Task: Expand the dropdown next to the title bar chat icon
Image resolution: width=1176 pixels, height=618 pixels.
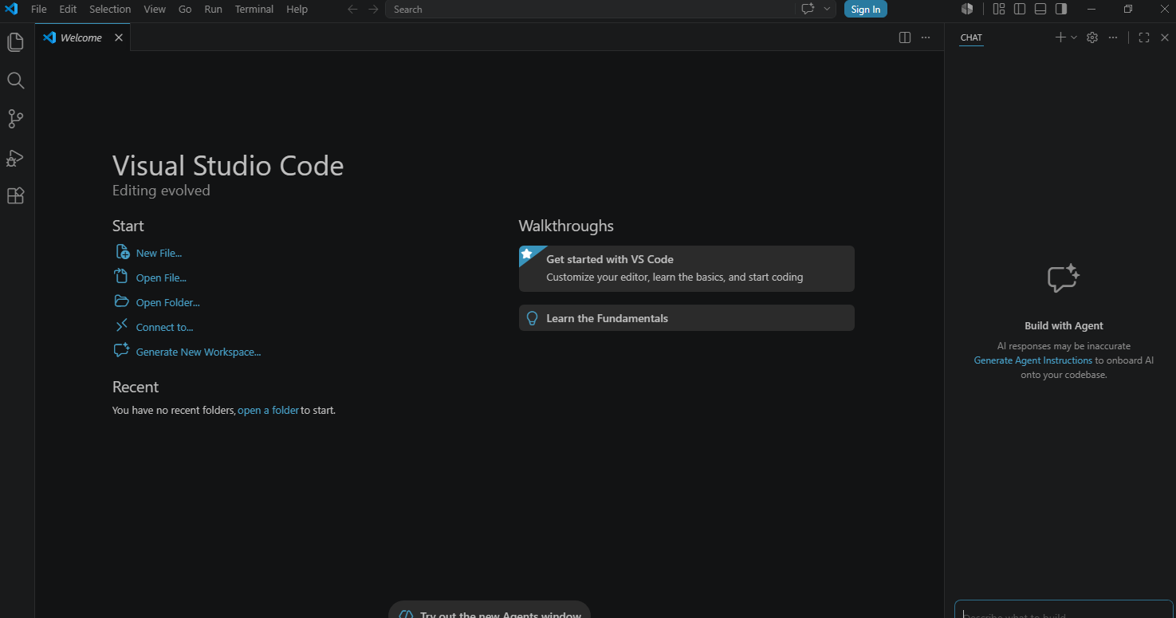Action: point(827,10)
